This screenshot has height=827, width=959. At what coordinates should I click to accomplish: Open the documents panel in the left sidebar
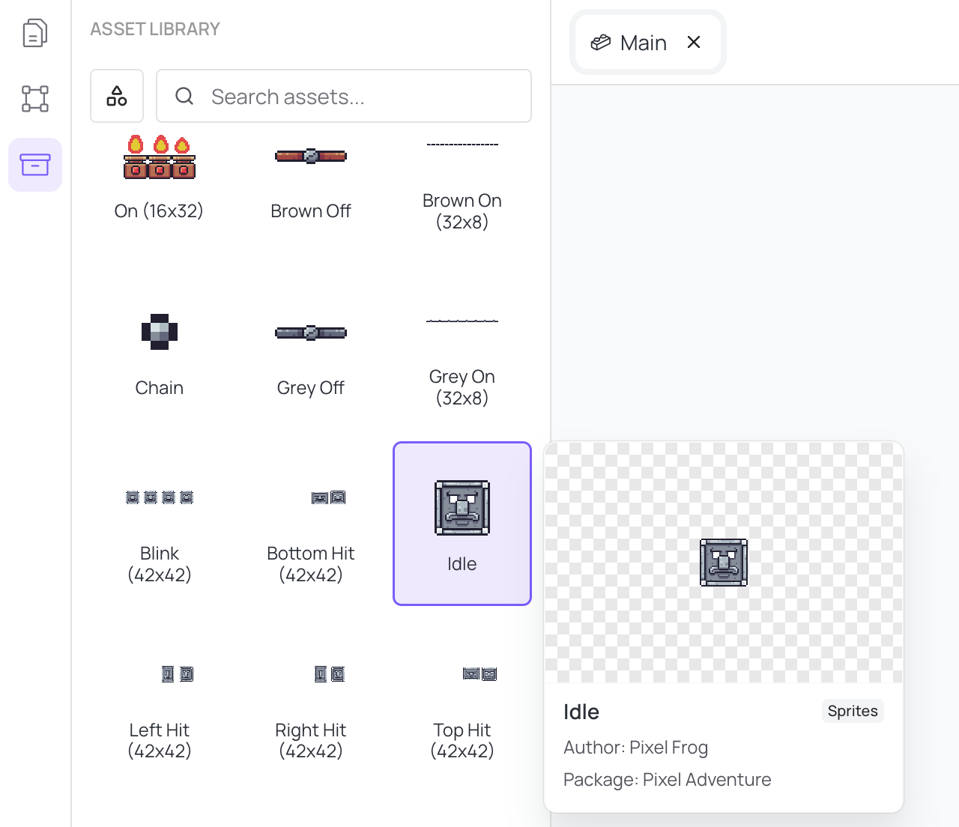[x=34, y=32]
